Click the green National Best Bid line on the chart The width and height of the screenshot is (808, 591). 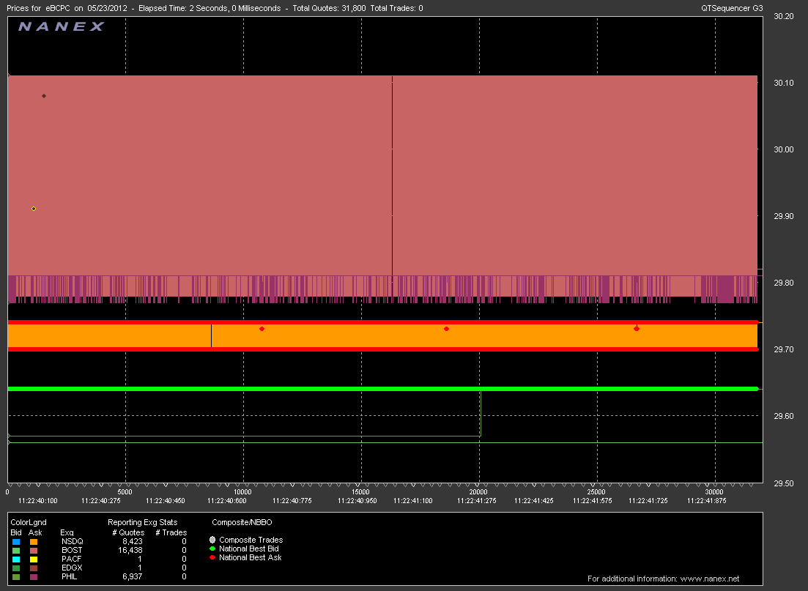366,389
